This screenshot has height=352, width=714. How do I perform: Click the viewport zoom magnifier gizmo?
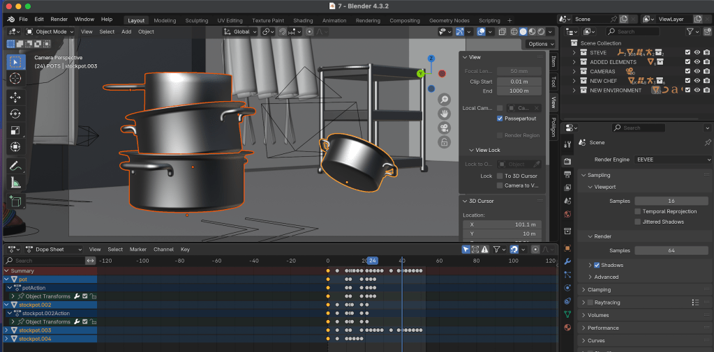pos(443,99)
